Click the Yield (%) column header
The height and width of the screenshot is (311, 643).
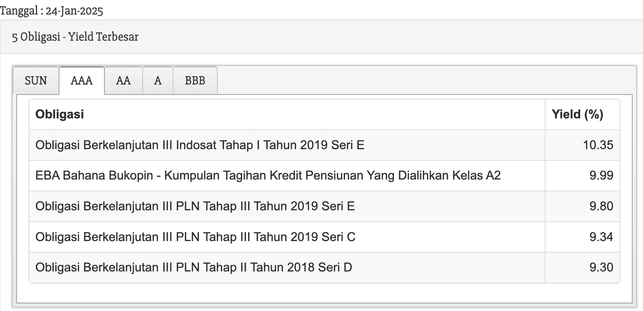577,115
